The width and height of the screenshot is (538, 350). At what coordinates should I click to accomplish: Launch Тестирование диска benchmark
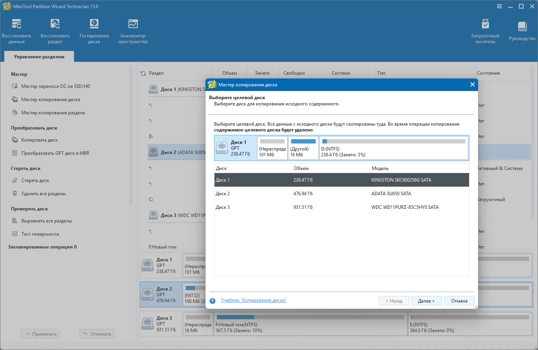pyautogui.click(x=94, y=31)
